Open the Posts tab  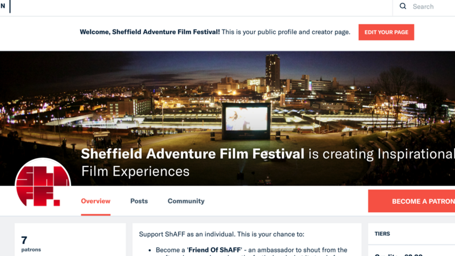(139, 201)
